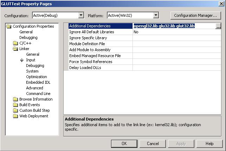Open the Configuration dropdown
226x151 pixels.
(81, 15)
